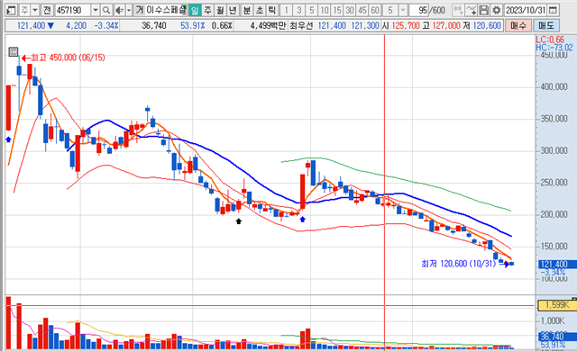577x351 pixels.
Task: Click the 36,740 volume tag on axis
Action: 556,337
